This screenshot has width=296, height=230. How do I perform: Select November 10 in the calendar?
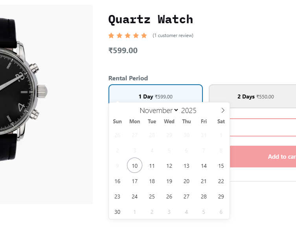coord(134,166)
